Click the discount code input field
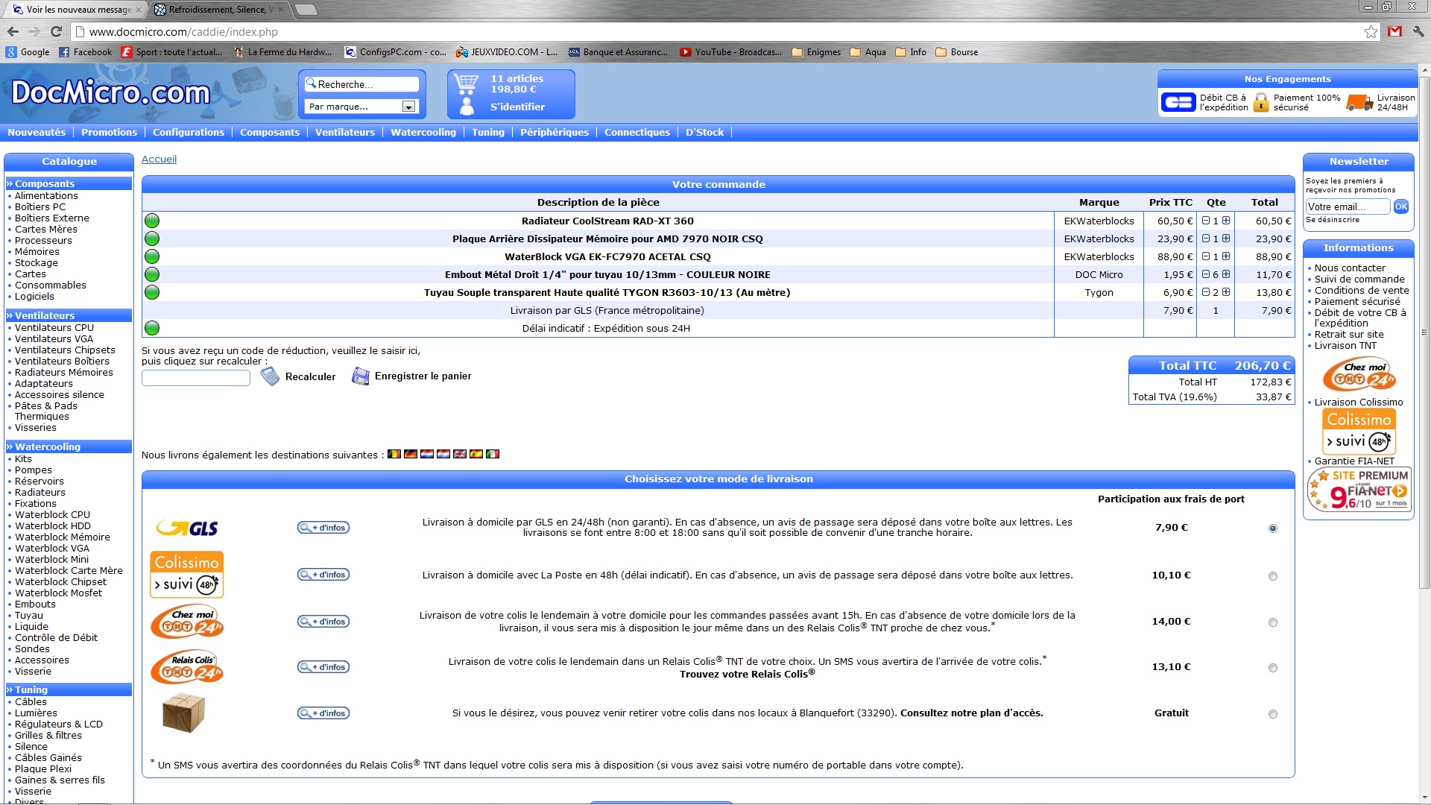Image resolution: width=1431 pixels, height=805 pixels. coord(195,378)
